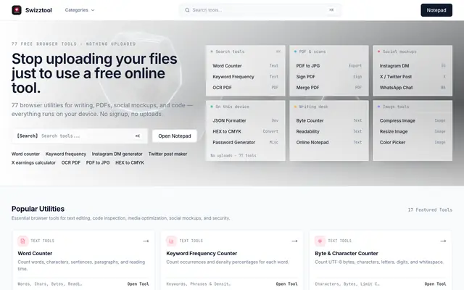Screen dimensions: 464x290
Task: Select JSON Formatter in On this device panel
Action: point(245,120)
